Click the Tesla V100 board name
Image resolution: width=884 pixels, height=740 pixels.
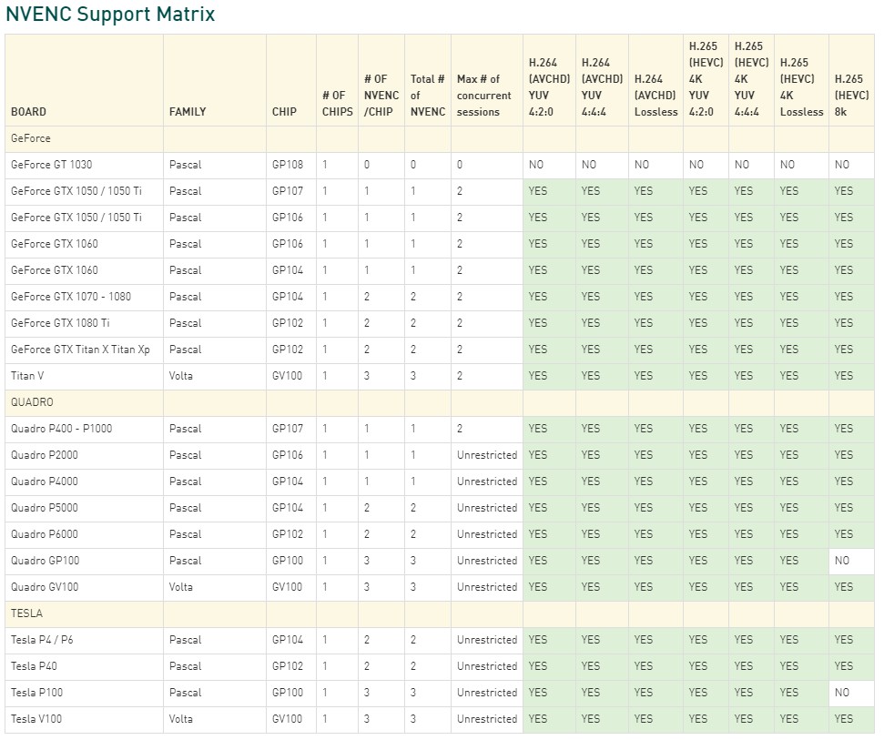36,719
